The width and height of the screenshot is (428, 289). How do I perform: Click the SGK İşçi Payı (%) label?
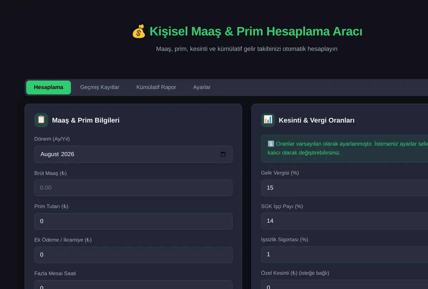click(282, 206)
